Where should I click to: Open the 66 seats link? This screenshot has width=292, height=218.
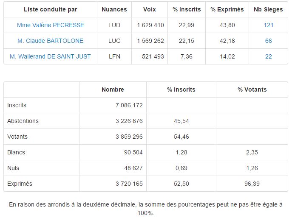[268, 41]
